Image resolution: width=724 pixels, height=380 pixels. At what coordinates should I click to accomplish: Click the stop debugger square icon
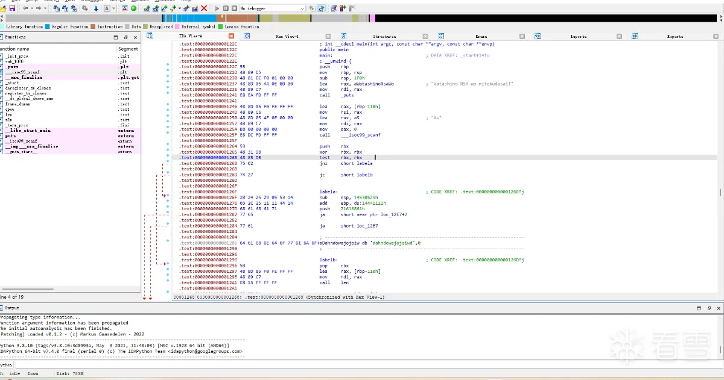[x=233, y=8]
